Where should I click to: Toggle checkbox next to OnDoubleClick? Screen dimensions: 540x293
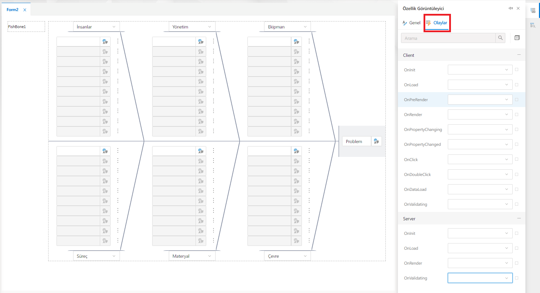coord(516,174)
